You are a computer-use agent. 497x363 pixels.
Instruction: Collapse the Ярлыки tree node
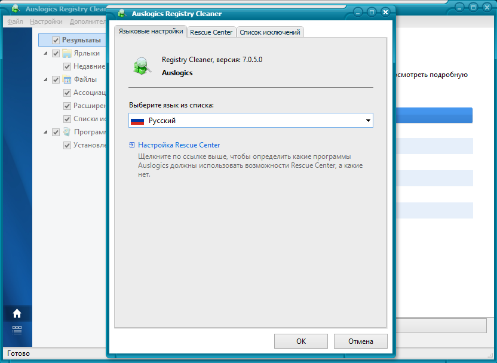pyautogui.click(x=45, y=53)
